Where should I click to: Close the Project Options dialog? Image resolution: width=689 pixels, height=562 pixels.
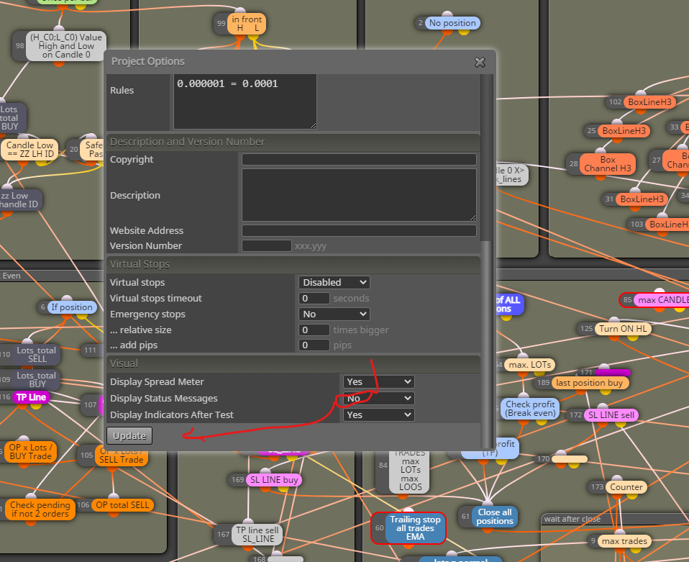[480, 63]
